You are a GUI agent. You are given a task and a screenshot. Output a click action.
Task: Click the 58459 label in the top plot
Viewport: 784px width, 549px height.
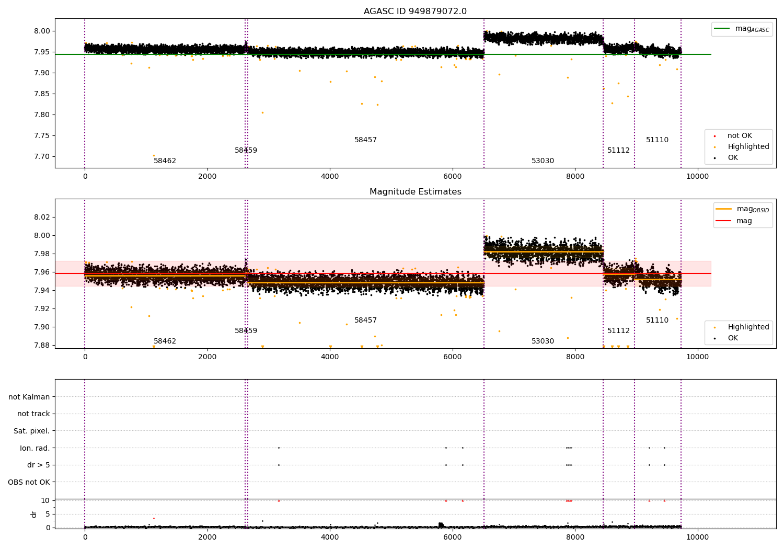pos(246,151)
